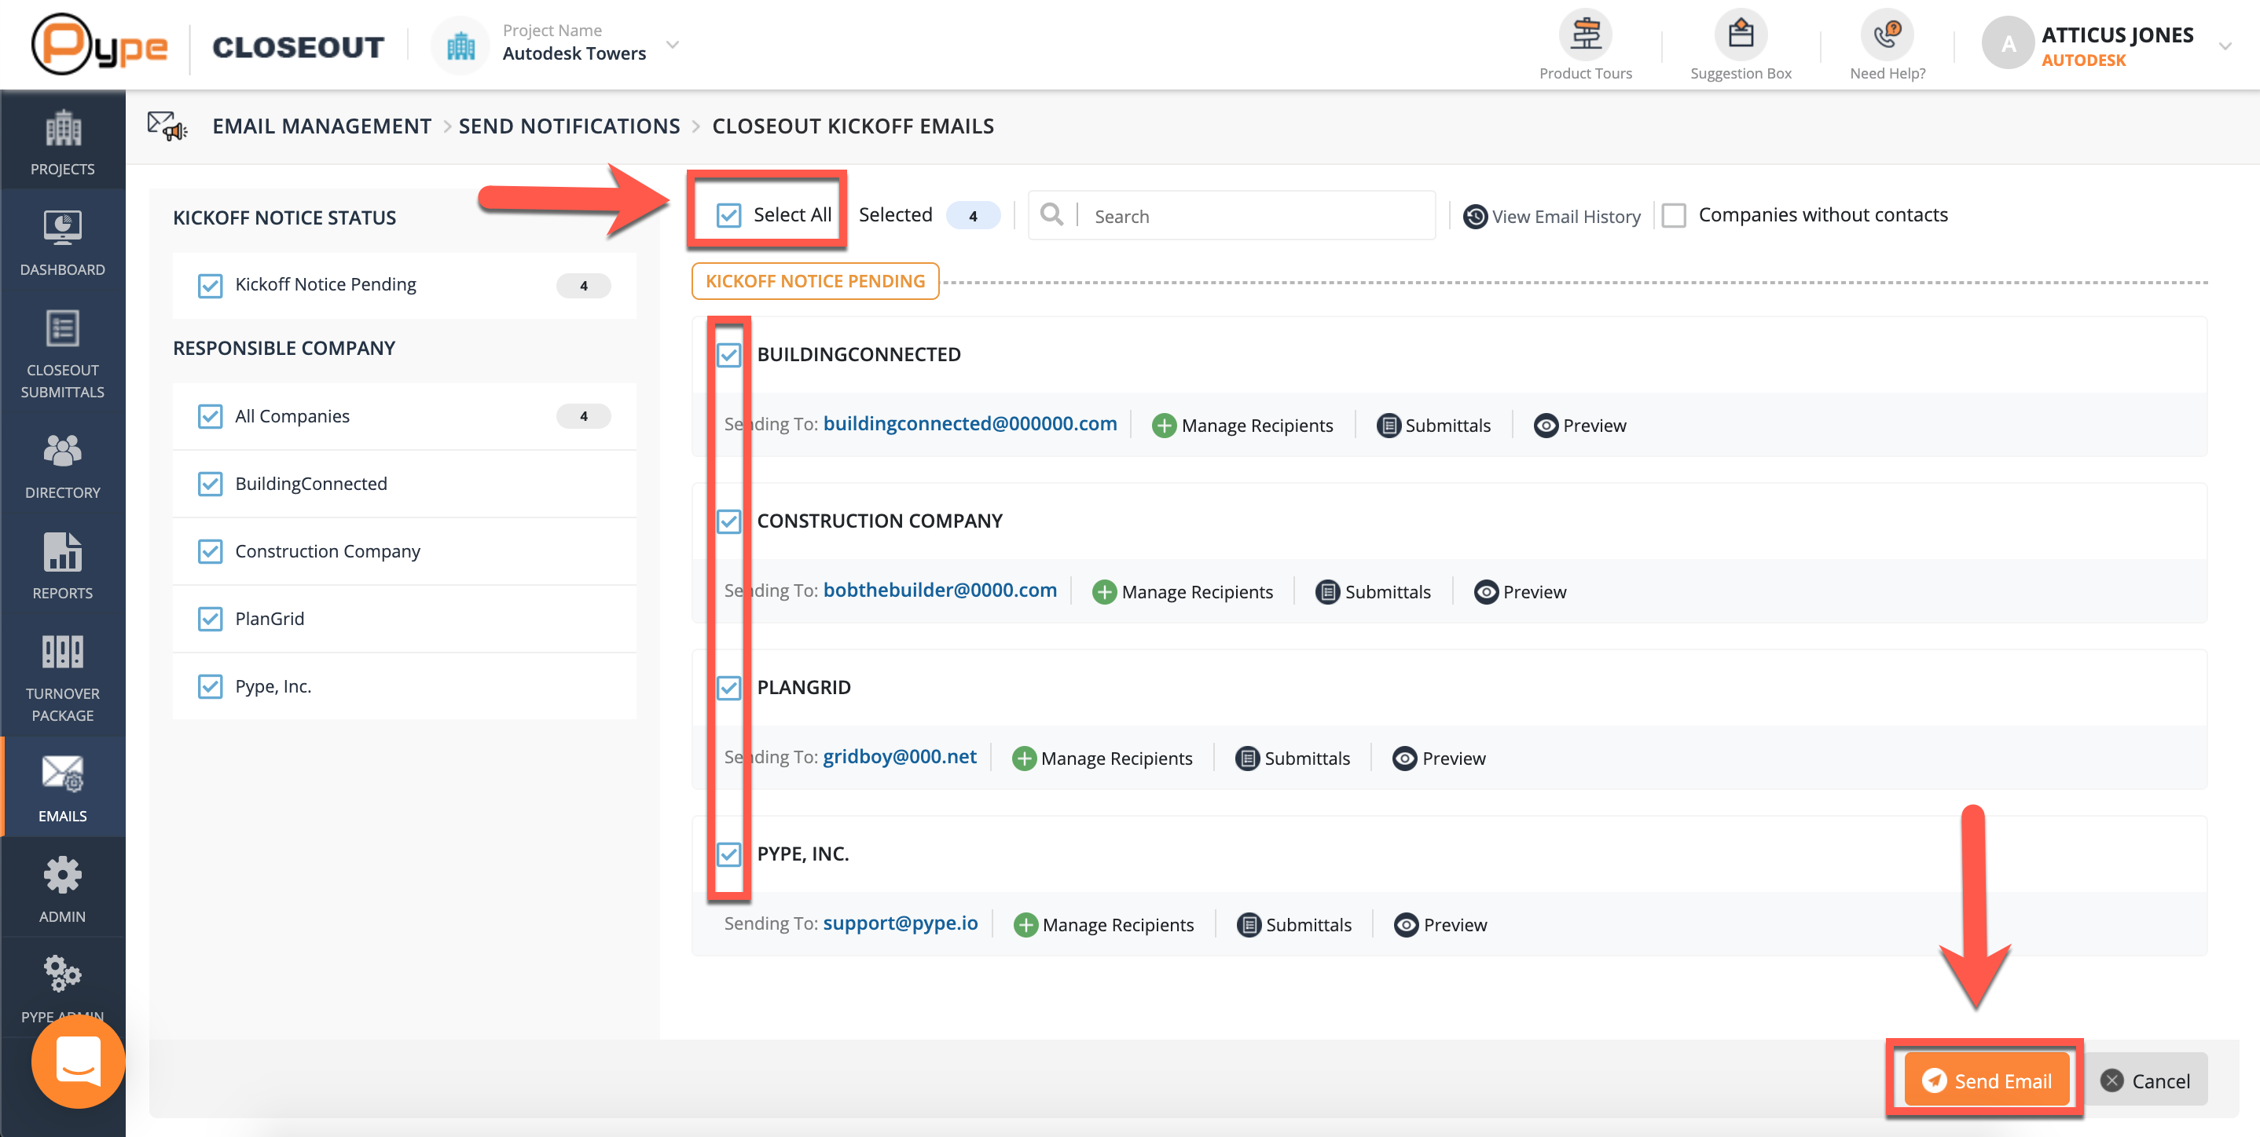Expand the Project Name dropdown chevron
This screenshot has width=2260, height=1137.
pos(673,45)
